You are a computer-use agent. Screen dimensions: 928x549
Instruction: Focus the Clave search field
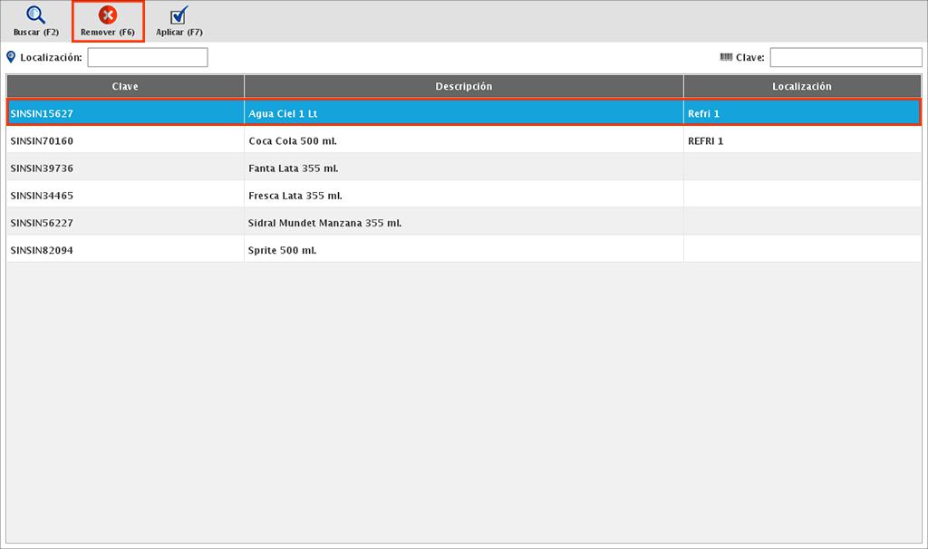(x=846, y=58)
